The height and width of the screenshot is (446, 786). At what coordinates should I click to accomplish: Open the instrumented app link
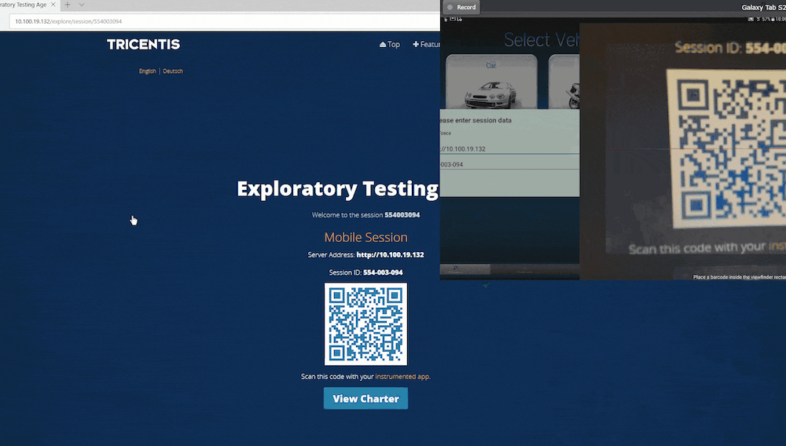click(x=402, y=376)
